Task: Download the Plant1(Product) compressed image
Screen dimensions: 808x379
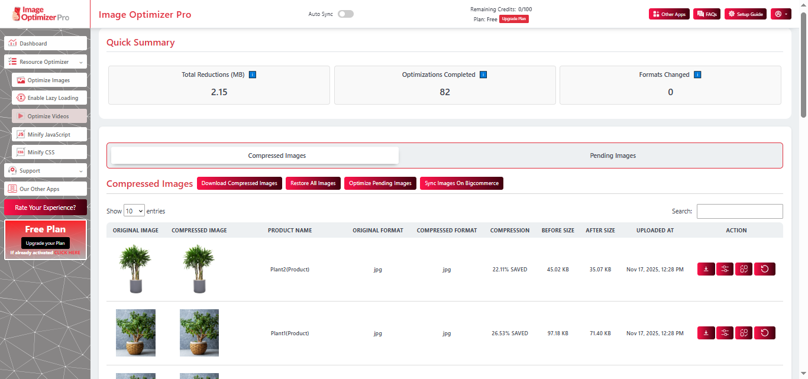Action: coord(706,333)
